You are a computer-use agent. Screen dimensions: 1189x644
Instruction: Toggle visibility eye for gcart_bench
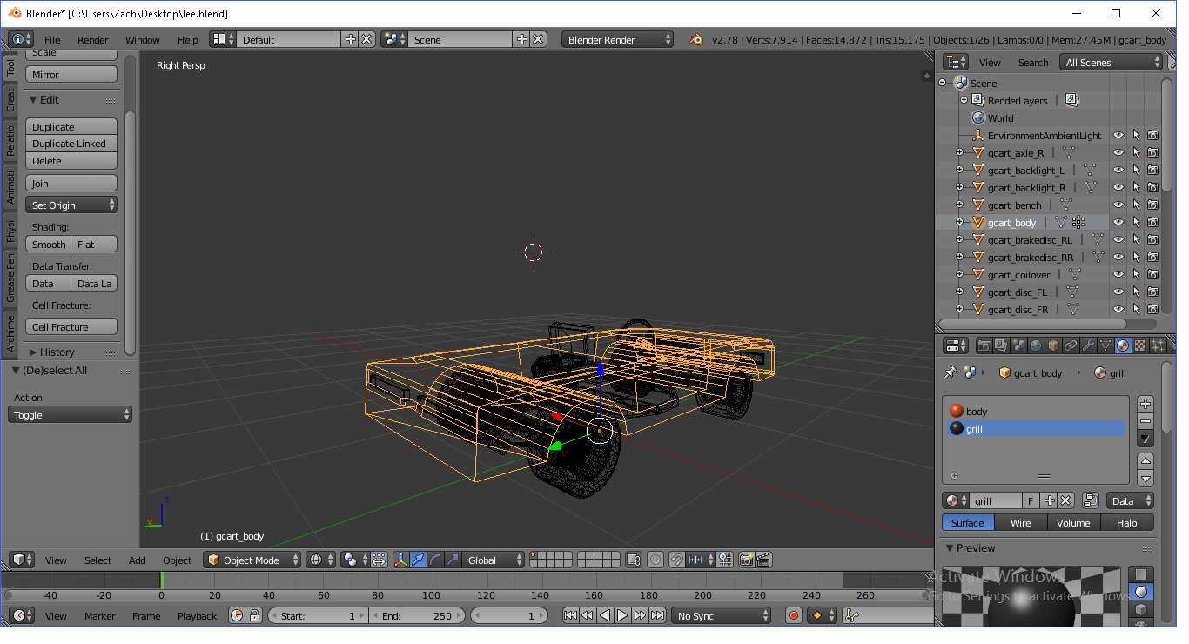(x=1118, y=205)
